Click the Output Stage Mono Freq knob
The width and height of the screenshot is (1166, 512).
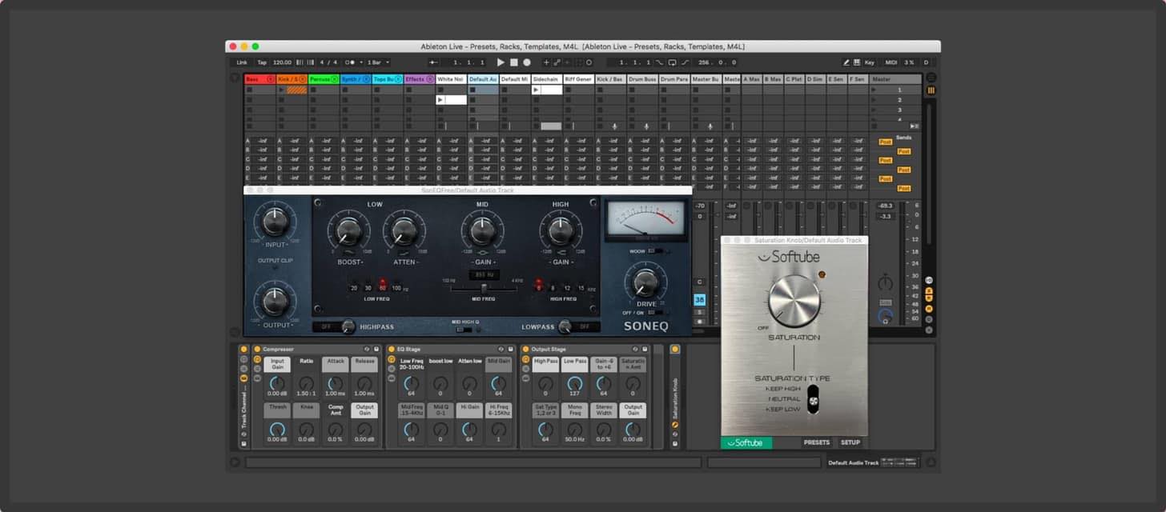pos(574,429)
